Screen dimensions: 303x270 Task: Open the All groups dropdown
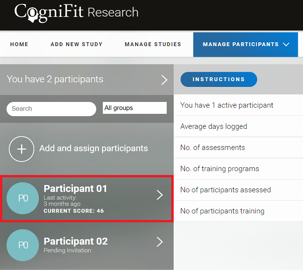pyautogui.click(x=135, y=108)
